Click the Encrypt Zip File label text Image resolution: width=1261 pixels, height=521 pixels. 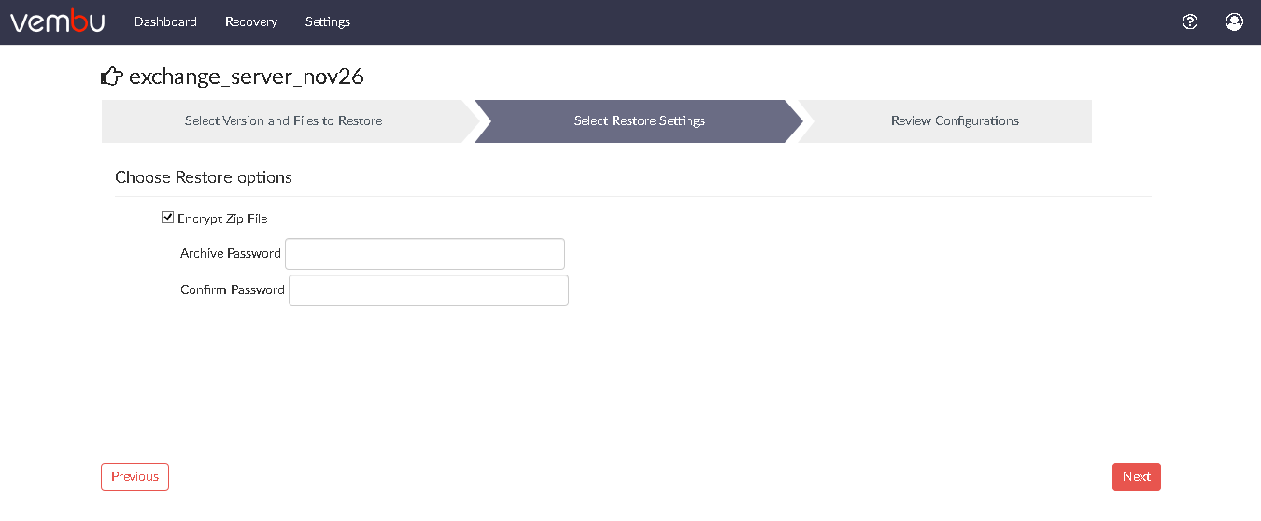point(222,218)
